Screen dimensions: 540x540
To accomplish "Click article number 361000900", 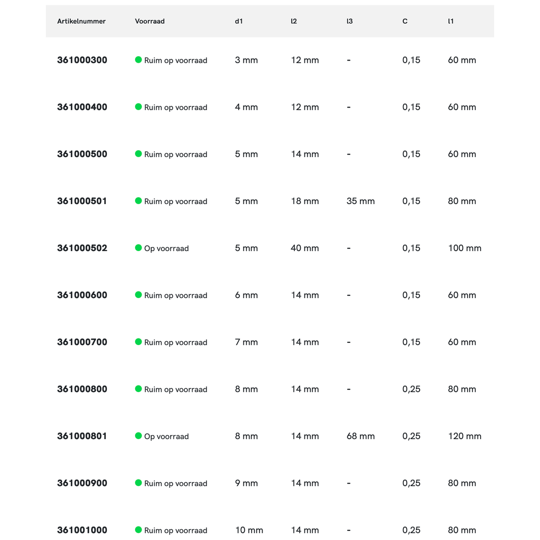I will 82,483.
